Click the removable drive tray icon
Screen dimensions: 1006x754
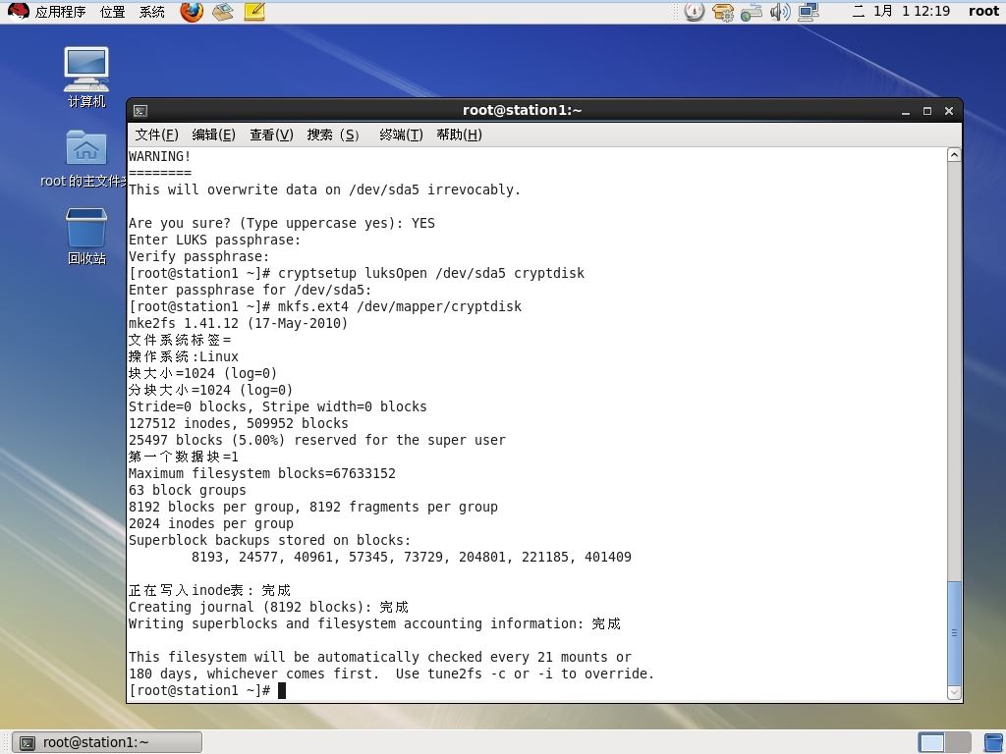[752, 12]
